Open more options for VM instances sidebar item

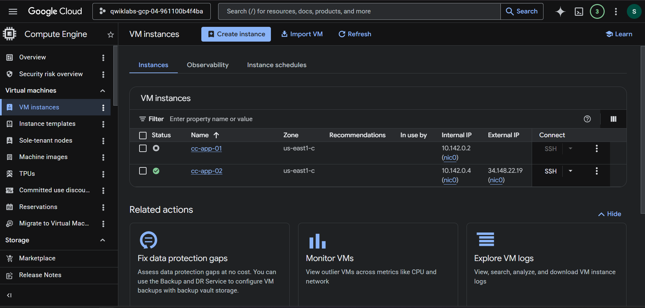point(103,108)
